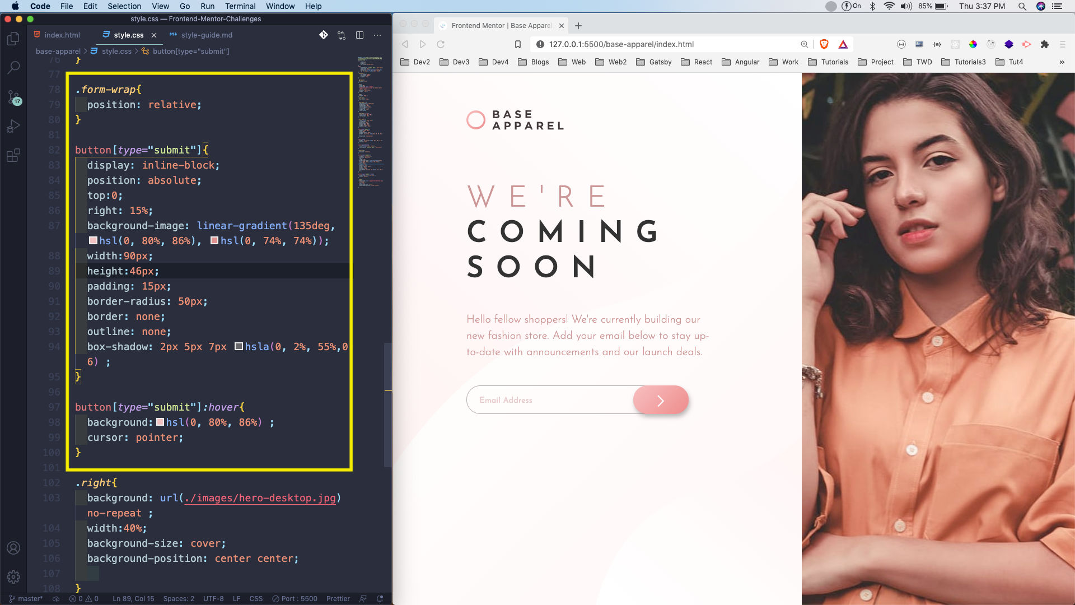
Task: Show more bookmarks overflow chevron
Action: point(1062,62)
